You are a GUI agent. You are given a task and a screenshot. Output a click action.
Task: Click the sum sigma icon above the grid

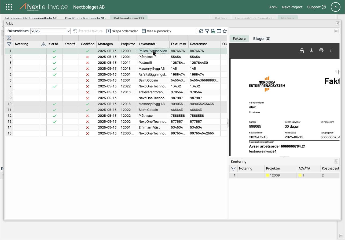pos(9,38)
